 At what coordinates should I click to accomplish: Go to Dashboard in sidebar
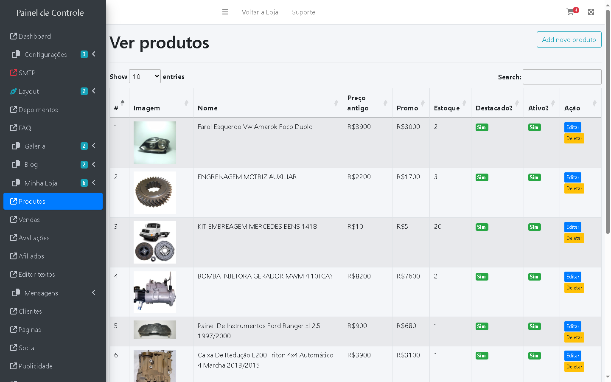[34, 37]
